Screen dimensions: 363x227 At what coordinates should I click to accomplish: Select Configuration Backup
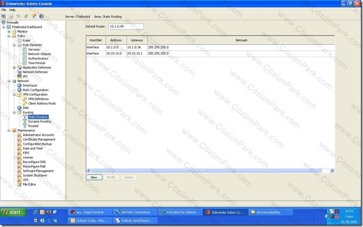click(37, 144)
